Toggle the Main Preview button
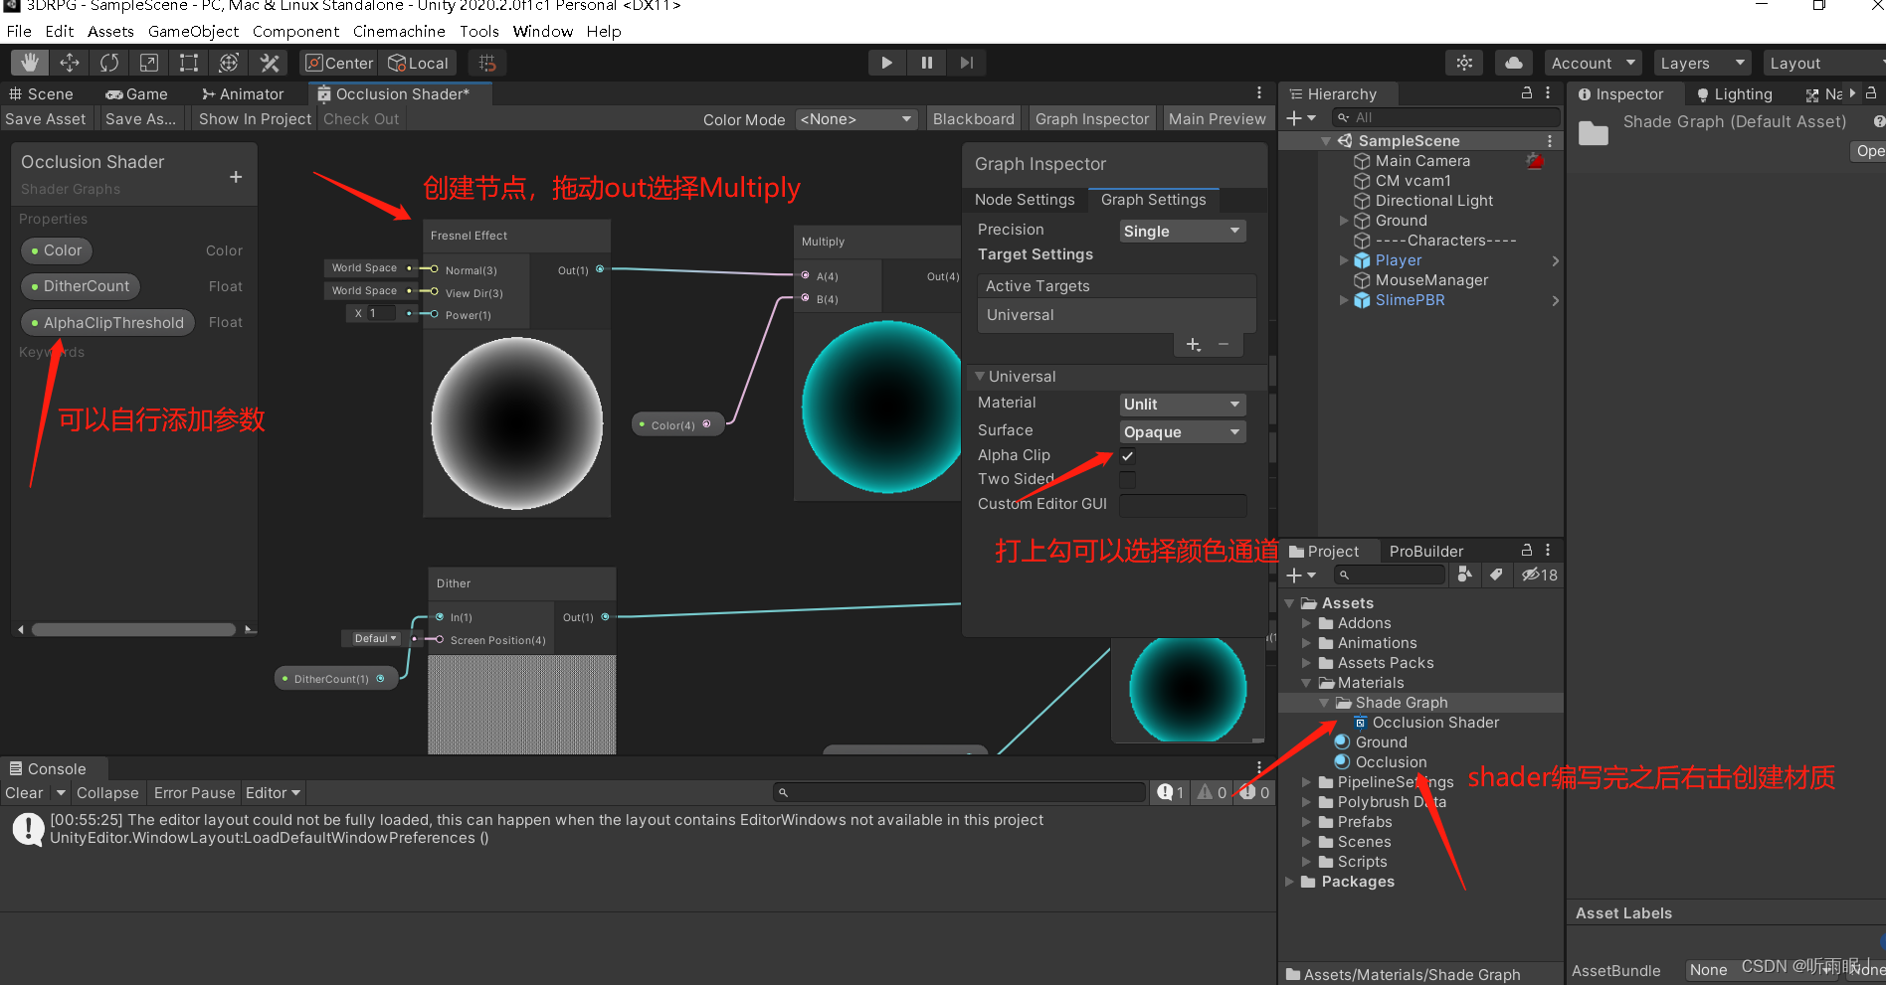The image size is (1886, 985). click(x=1217, y=119)
